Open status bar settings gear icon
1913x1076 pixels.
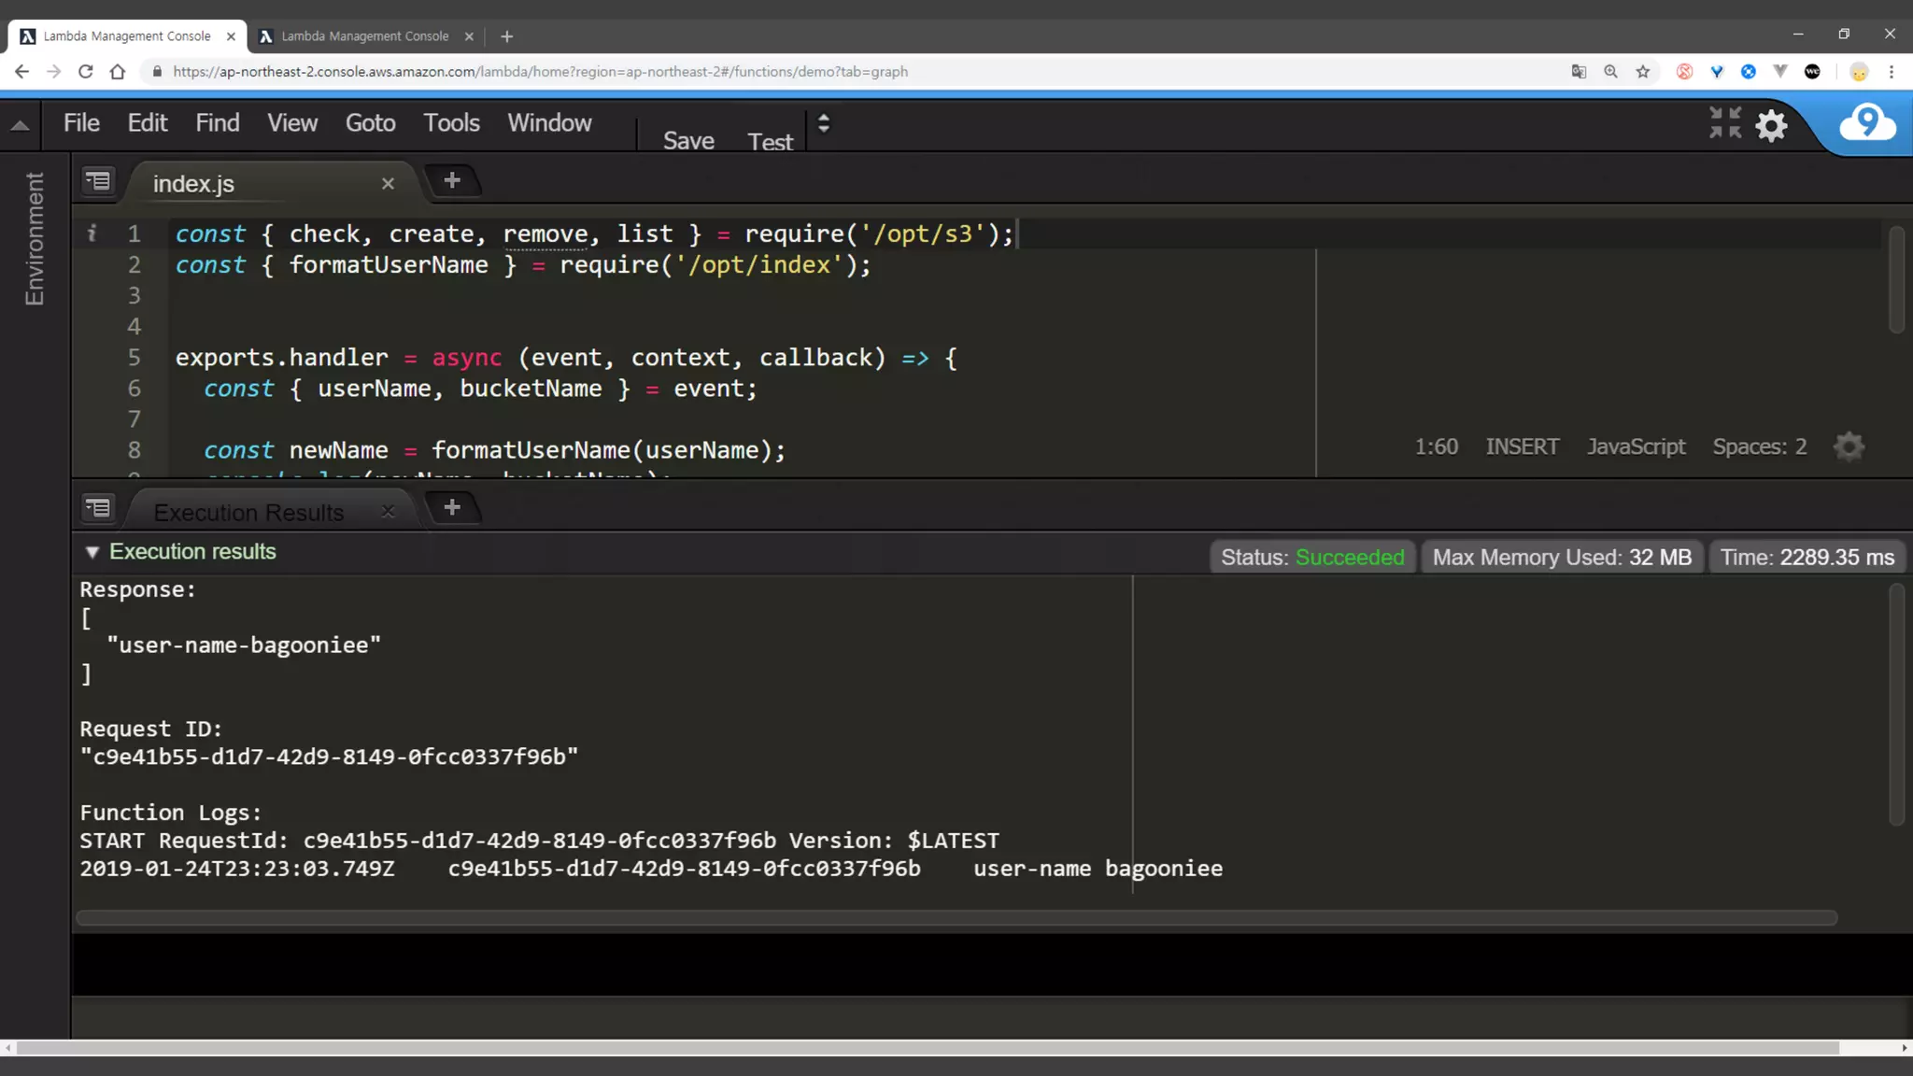[1849, 446]
